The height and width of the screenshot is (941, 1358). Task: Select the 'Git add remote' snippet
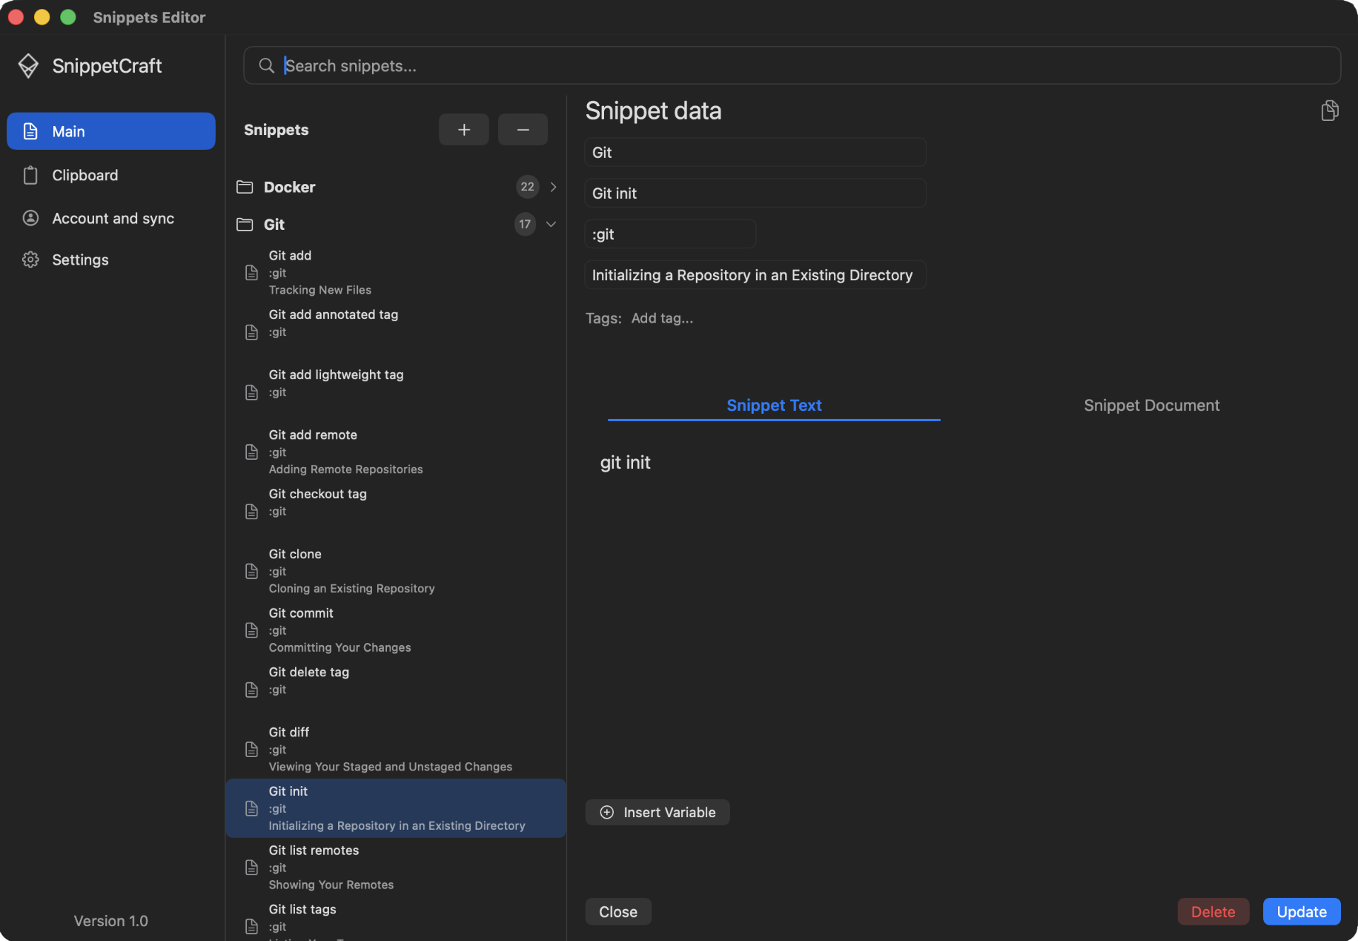[x=396, y=451]
